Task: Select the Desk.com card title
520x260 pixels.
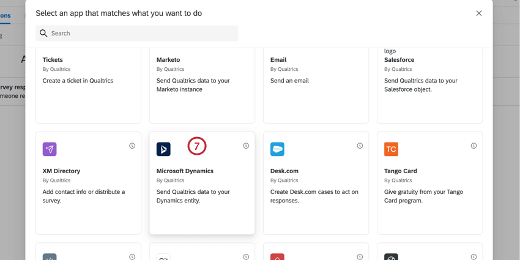Action: [284, 171]
